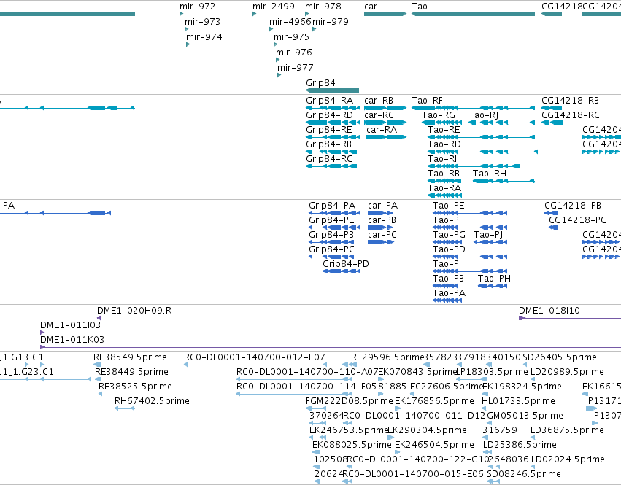Image resolution: width=621 pixels, height=485 pixels.
Task: Select the Grip84-PE protein label
Action: [x=331, y=220]
